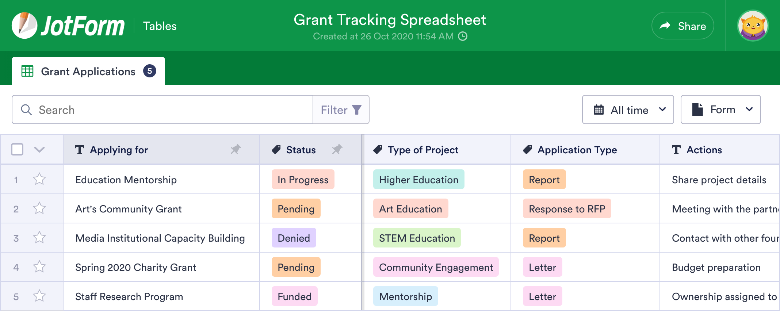Star the Education Mentorship row
780x311 pixels.
click(x=39, y=179)
